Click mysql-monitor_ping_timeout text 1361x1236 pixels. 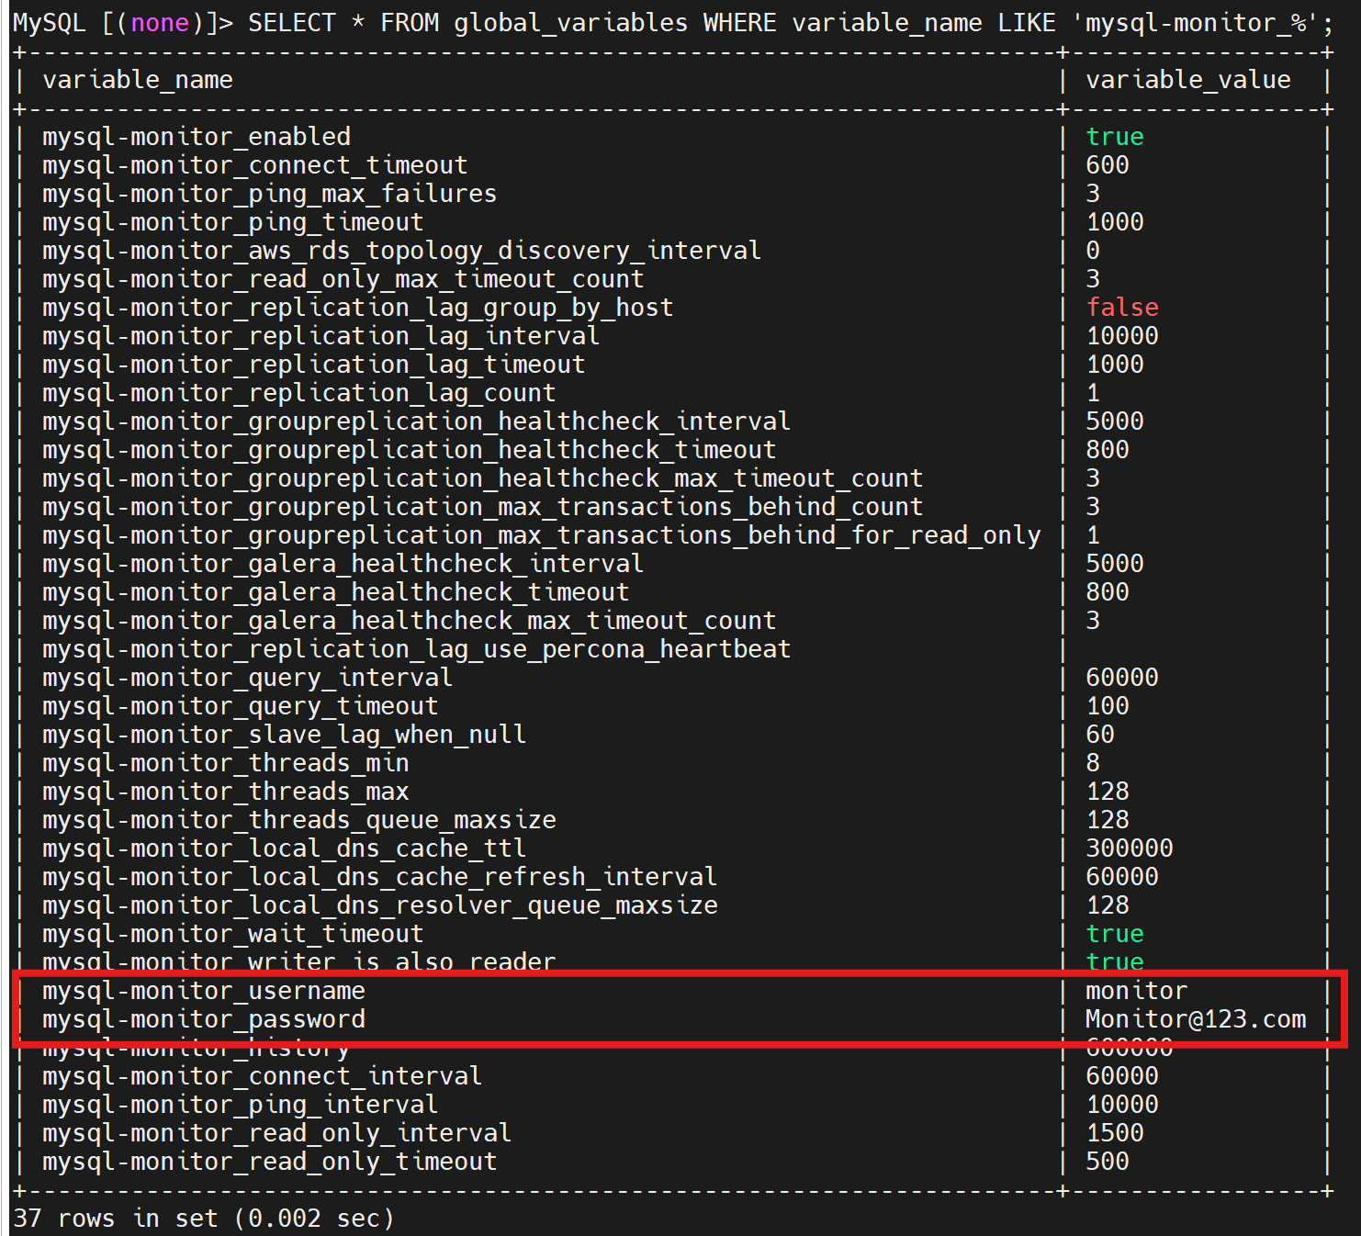coord(233,223)
